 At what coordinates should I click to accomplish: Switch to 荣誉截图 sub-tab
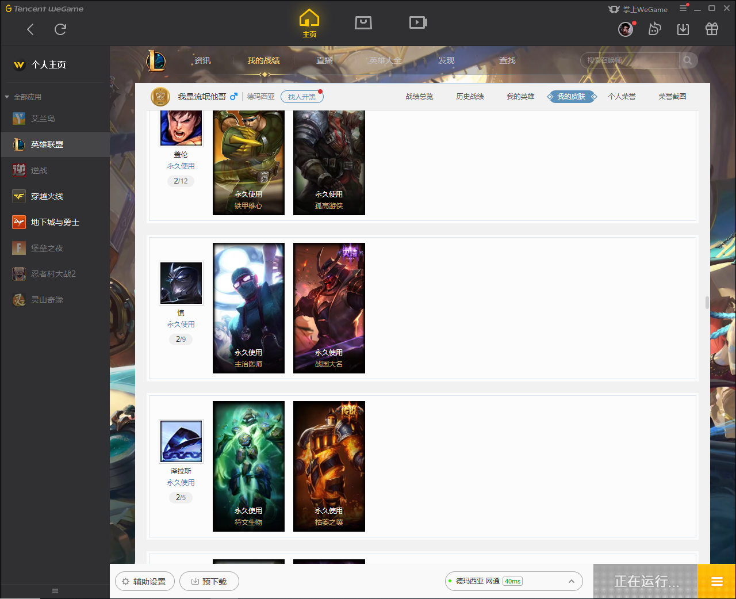pos(672,97)
